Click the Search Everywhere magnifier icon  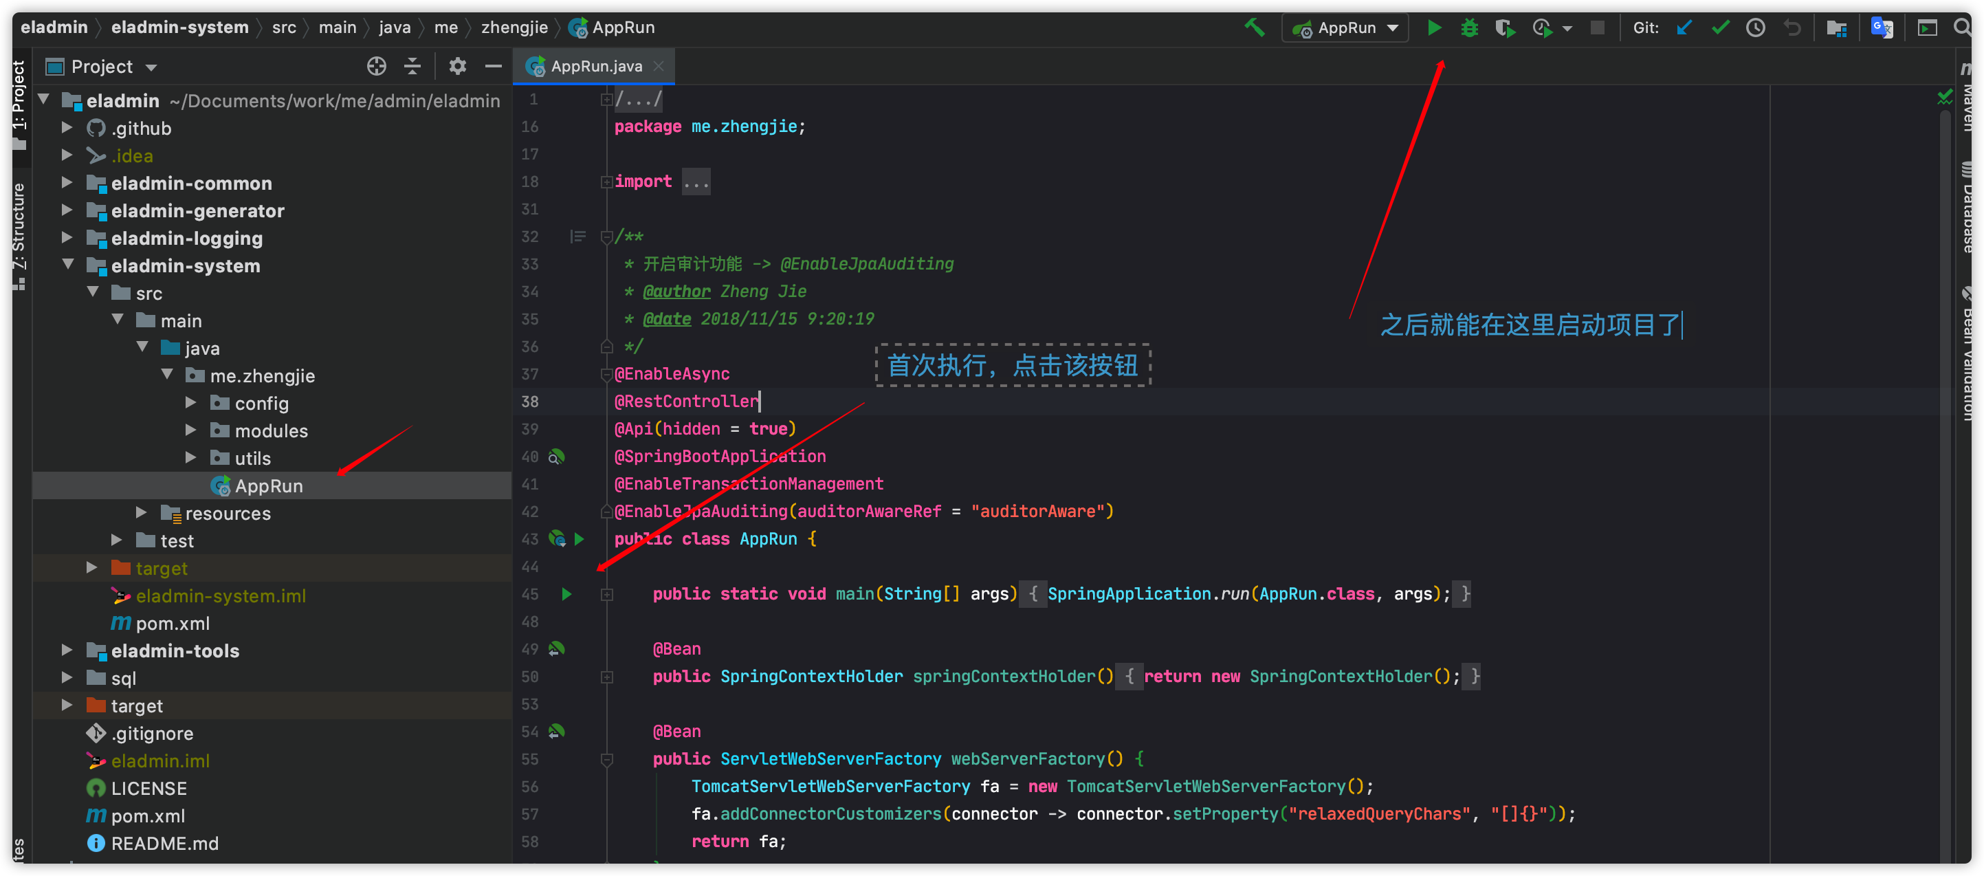[1962, 28]
